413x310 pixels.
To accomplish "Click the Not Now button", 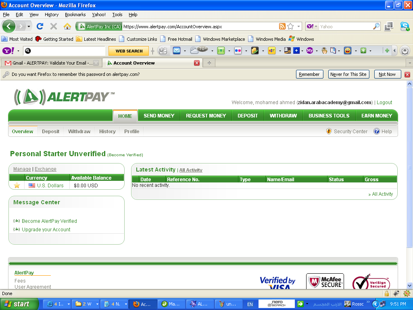I will [387, 74].
